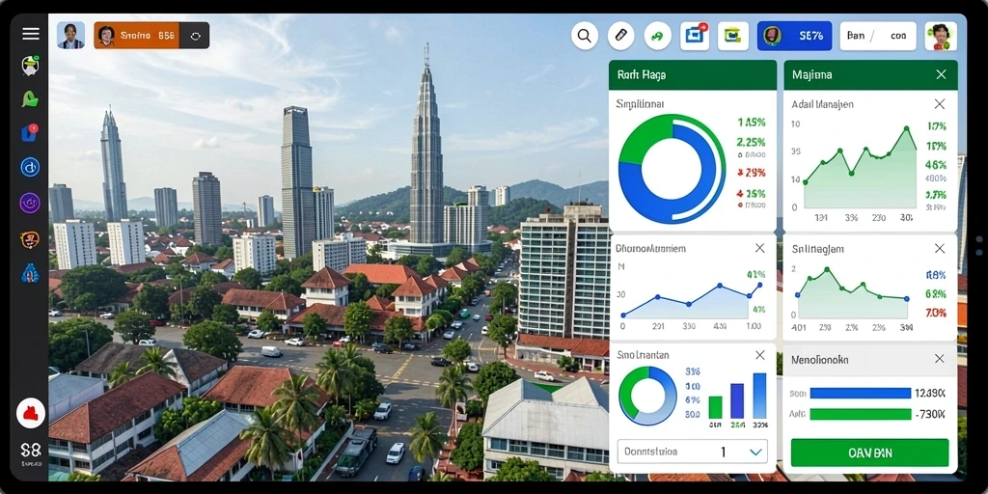Image resolution: width=988 pixels, height=494 pixels.
Task: Open search with the magnifier icon
Action: [584, 36]
